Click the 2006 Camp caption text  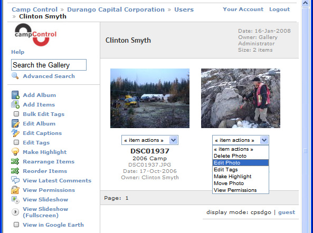coord(150,159)
